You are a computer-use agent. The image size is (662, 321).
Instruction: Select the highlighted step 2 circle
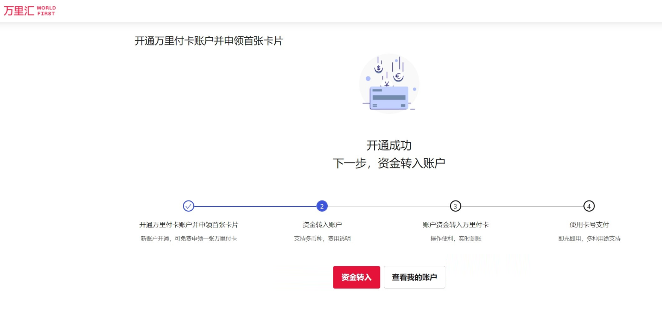[322, 206]
